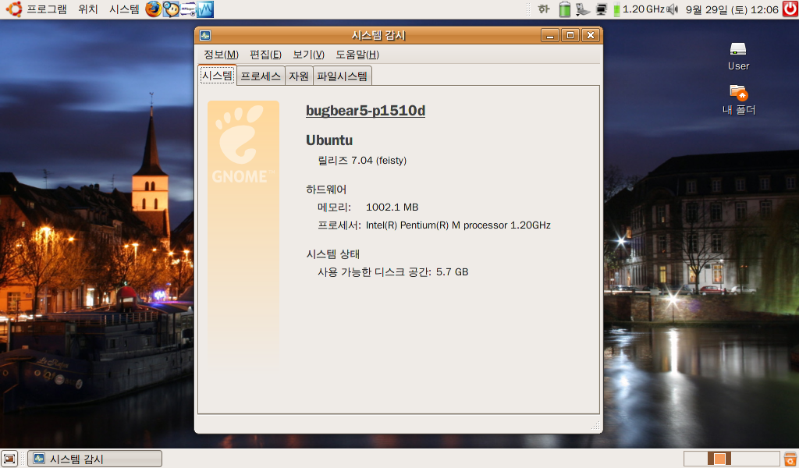Click the Korean input method indicator
This screenshot has height=468, width=799.
click(x=544, y=9)
